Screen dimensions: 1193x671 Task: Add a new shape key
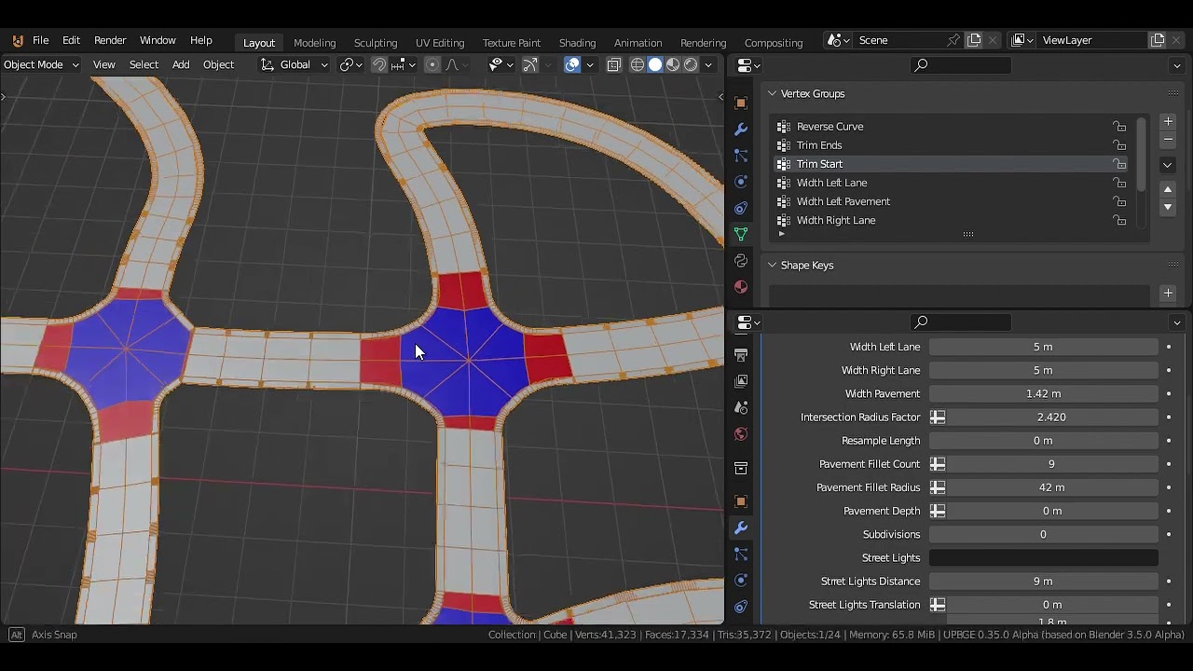click(x=1168, y=293)
